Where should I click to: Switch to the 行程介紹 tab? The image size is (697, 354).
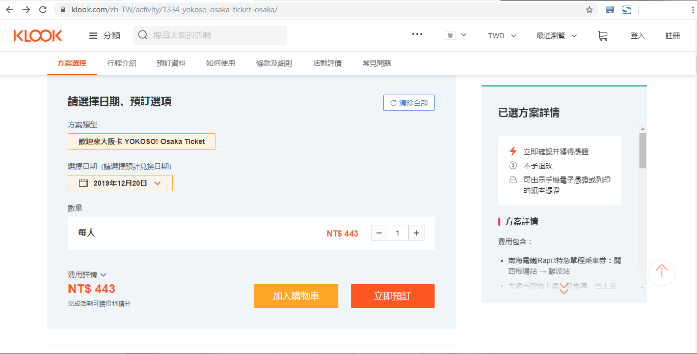pyautogui.click(x=122, y=63)
